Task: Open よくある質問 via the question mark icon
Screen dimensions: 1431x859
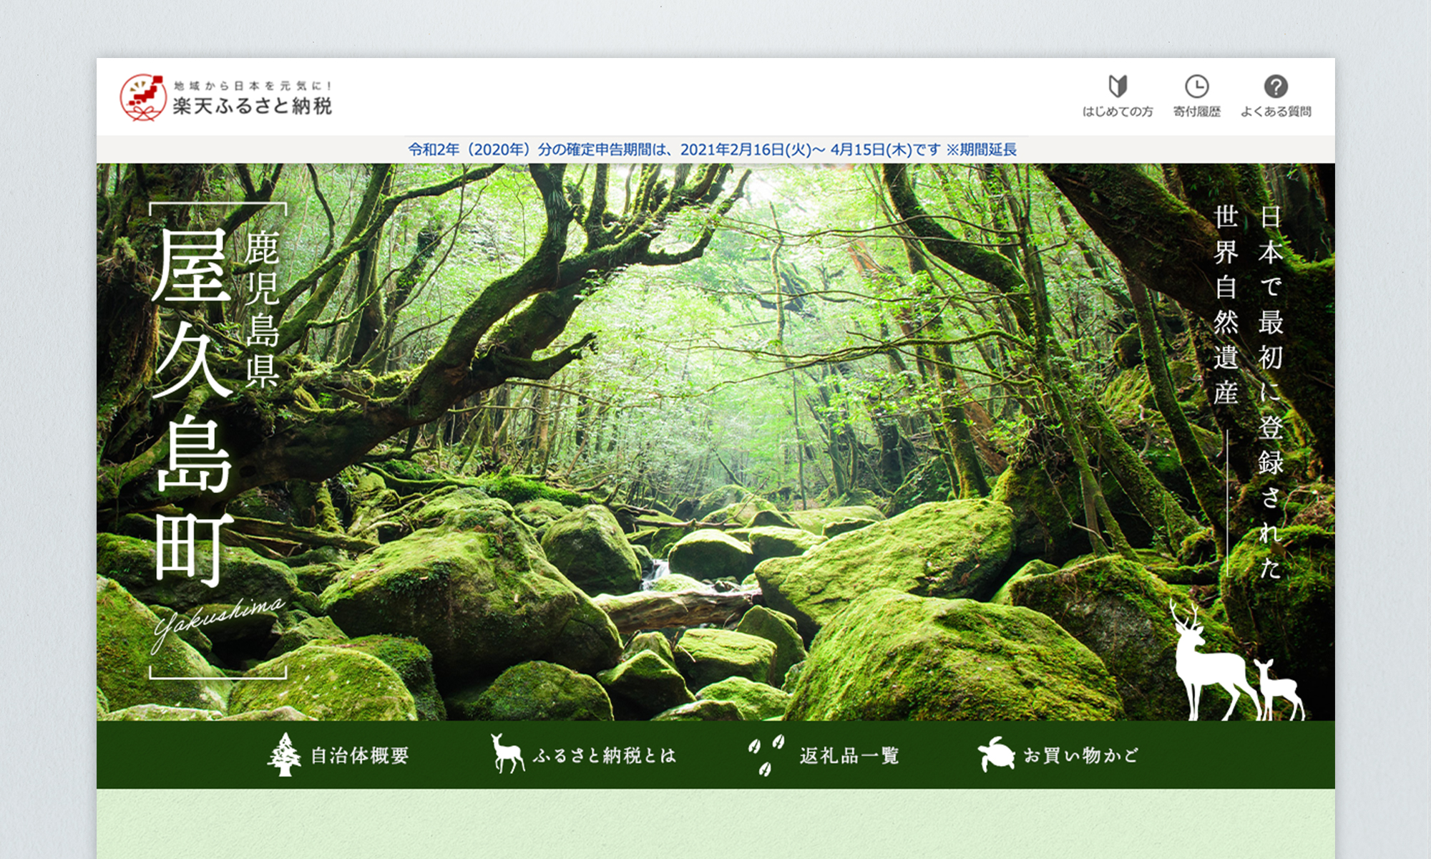Action: (1276, 86)
